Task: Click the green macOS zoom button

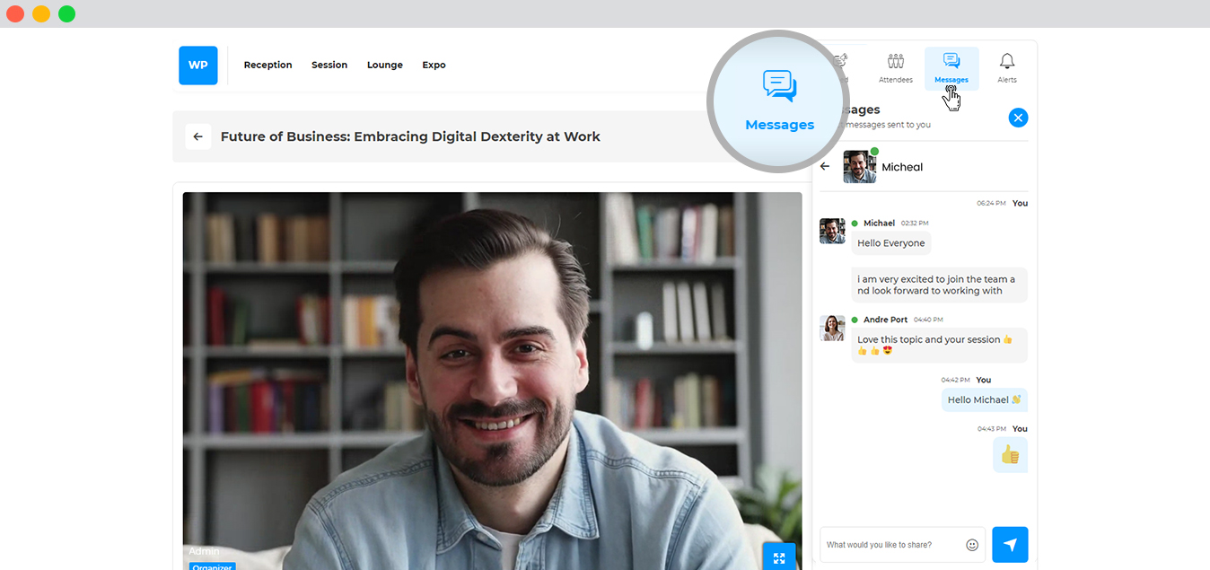Action: 67,13
